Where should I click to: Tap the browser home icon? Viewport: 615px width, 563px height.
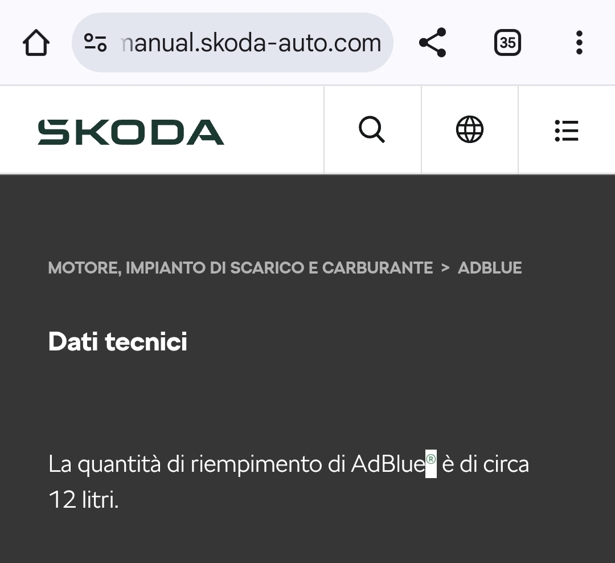pos(36,42)
